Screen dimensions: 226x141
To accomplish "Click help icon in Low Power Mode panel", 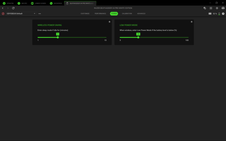I will (192, 22).
